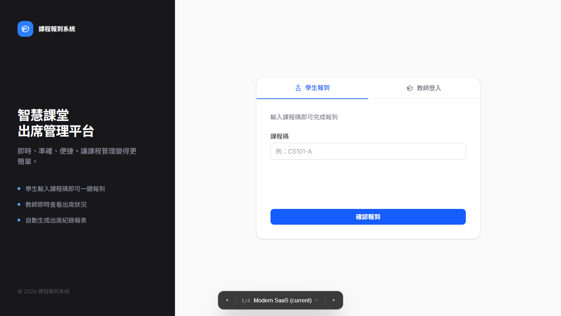
Task: Click the © 2026 課程報到系統 footer text
Action: pos(43,291)
